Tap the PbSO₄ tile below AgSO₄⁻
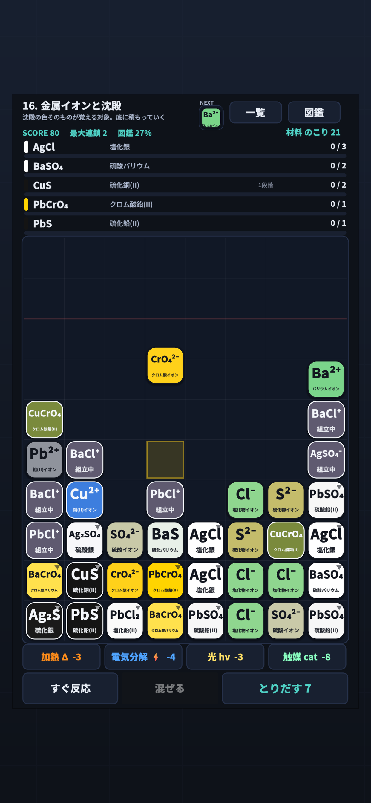371x803 pixels. click(x=326, y=500)
